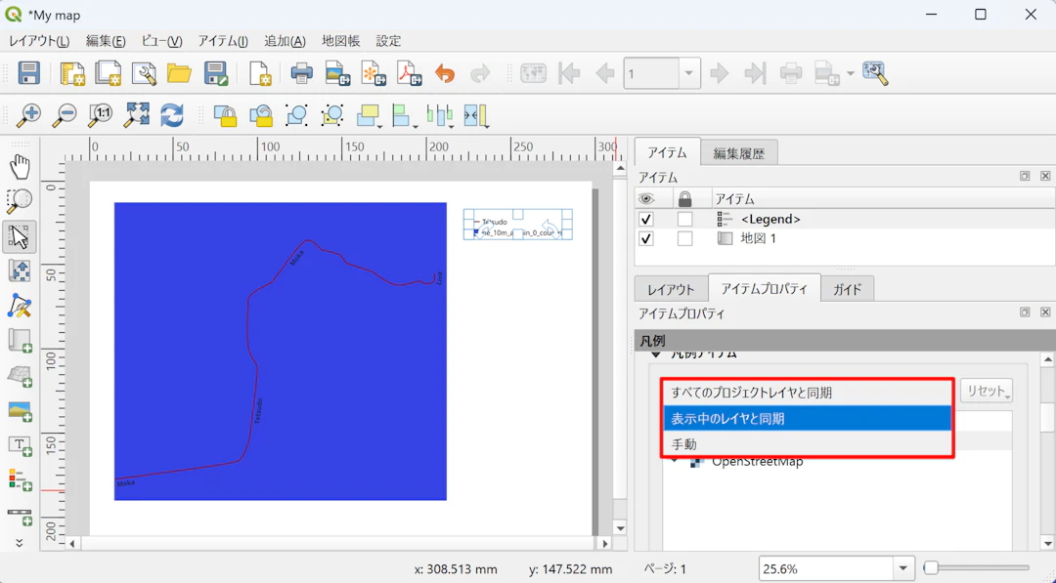Select the Pan layout hand tool

[20, 167]
